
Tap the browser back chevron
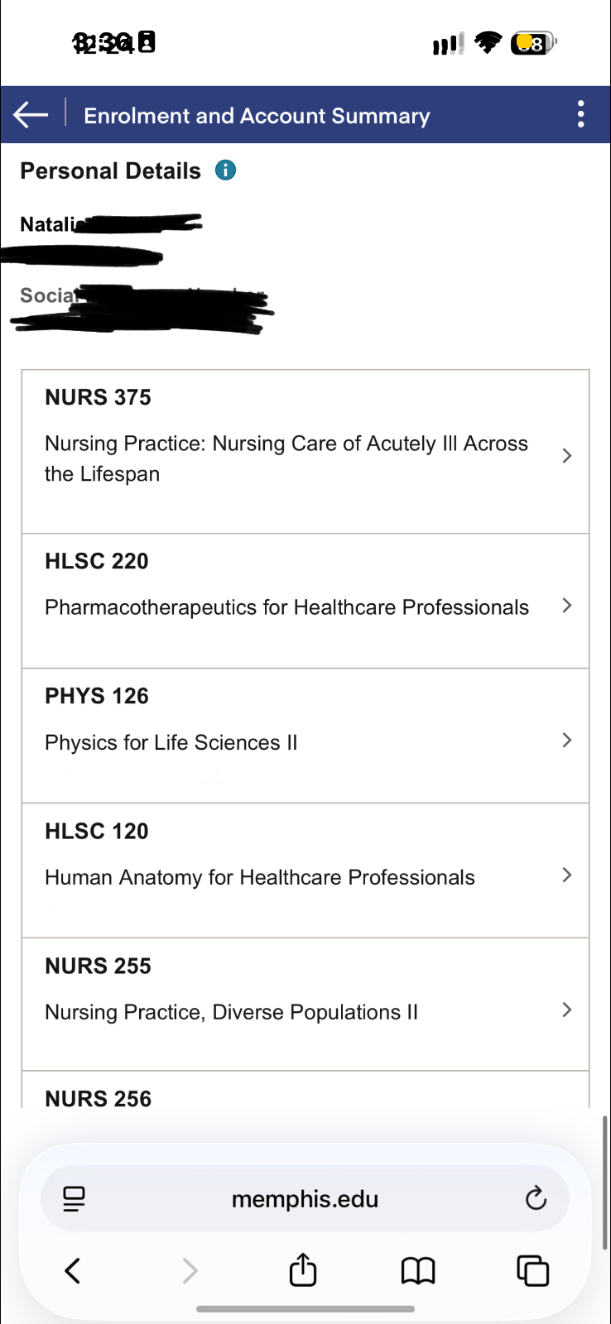pyautogui.click(x=73, y=1270)
